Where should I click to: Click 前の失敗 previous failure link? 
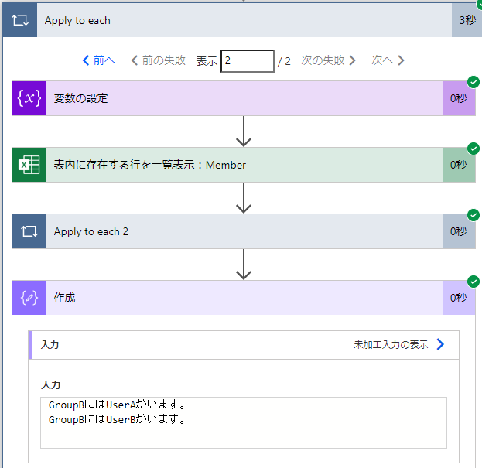159,60
